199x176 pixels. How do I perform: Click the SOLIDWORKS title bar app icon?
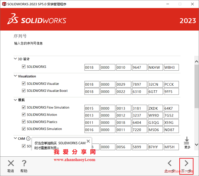[4, 4]
